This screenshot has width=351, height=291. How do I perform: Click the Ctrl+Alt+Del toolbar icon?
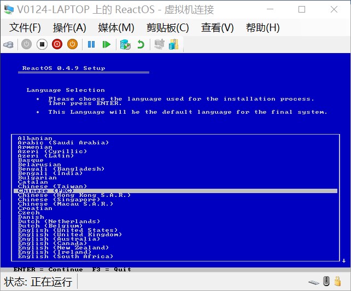click(x=9, y=44)
